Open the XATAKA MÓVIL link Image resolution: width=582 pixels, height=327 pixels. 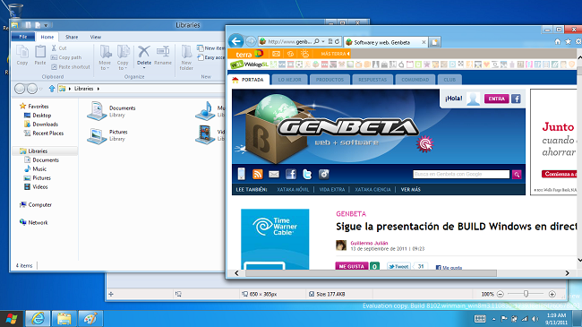click(293, 190)
